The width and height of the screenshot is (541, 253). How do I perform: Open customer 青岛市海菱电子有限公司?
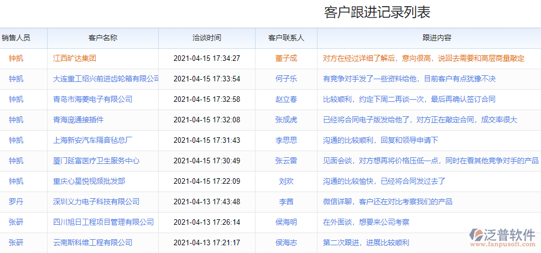[92, 100]
